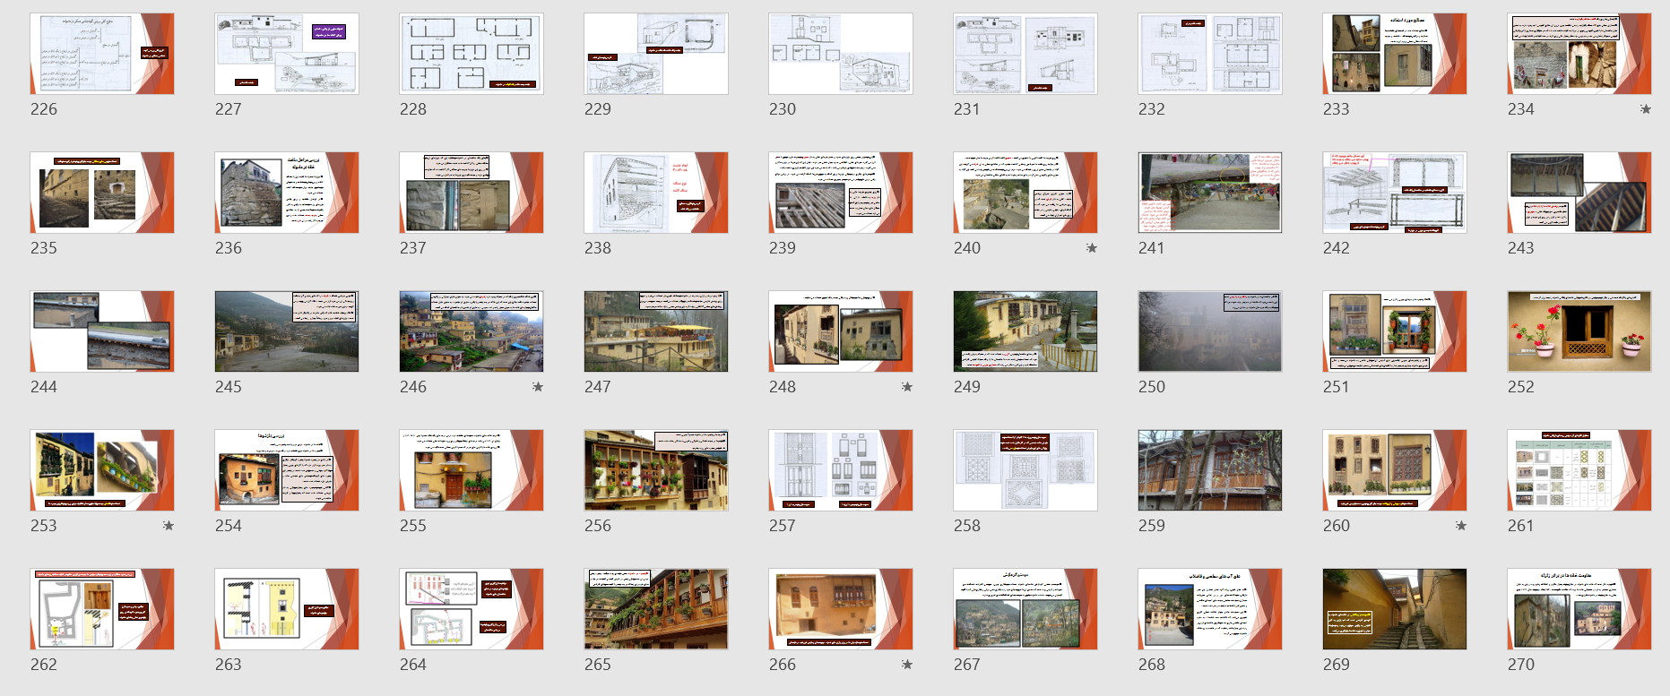Click the star icon beside slide 260

pos(1460,526)
